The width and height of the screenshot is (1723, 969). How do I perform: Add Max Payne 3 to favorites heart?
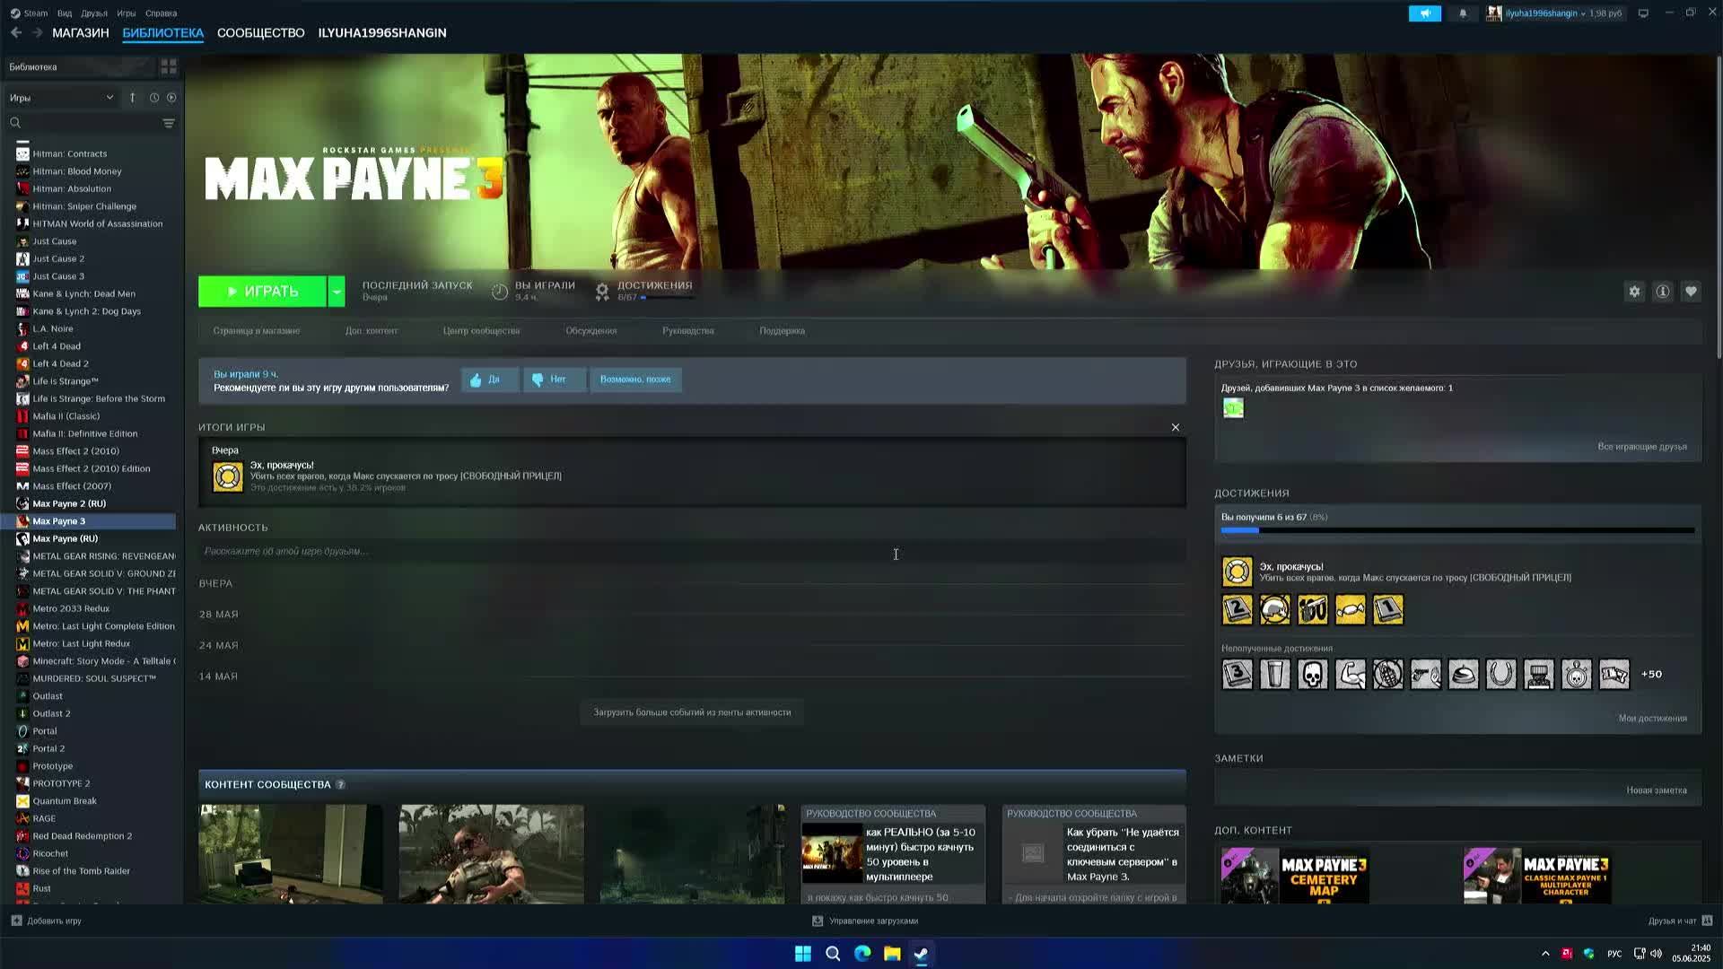(1691, 292)
